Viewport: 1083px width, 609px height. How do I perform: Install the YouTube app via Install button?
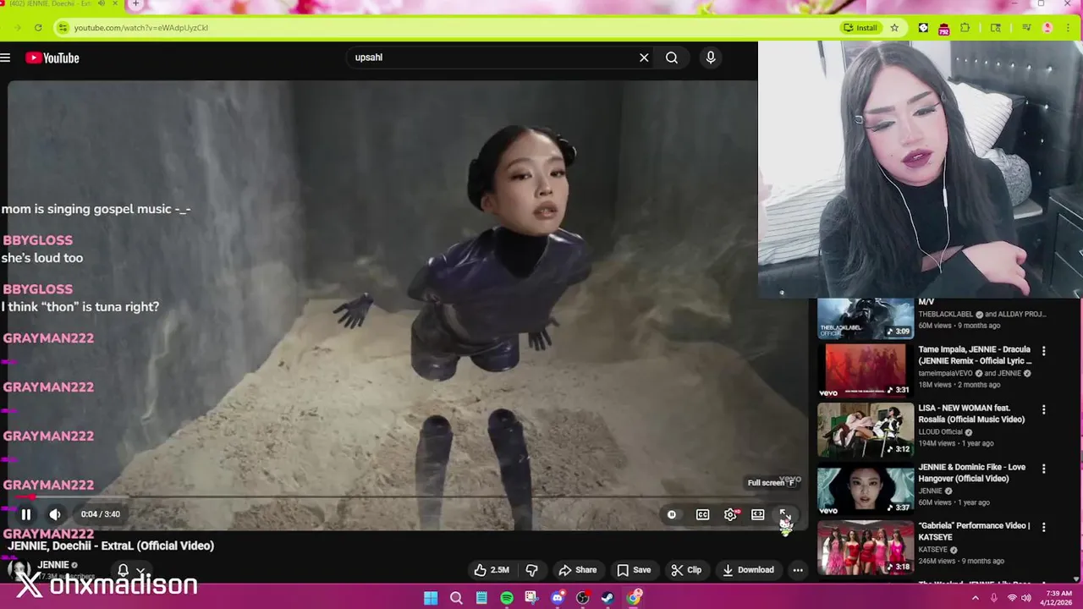pyautogui.click(x=860, y=28)
